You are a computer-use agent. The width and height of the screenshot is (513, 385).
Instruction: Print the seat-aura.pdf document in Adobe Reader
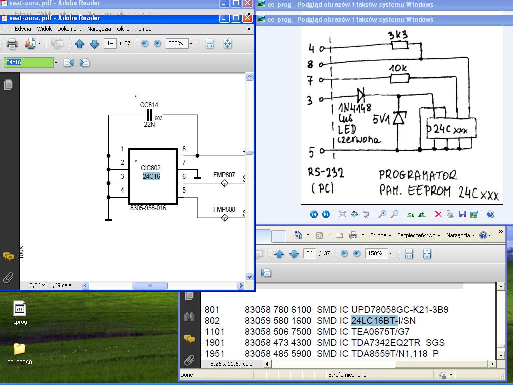tap(12, 44)
